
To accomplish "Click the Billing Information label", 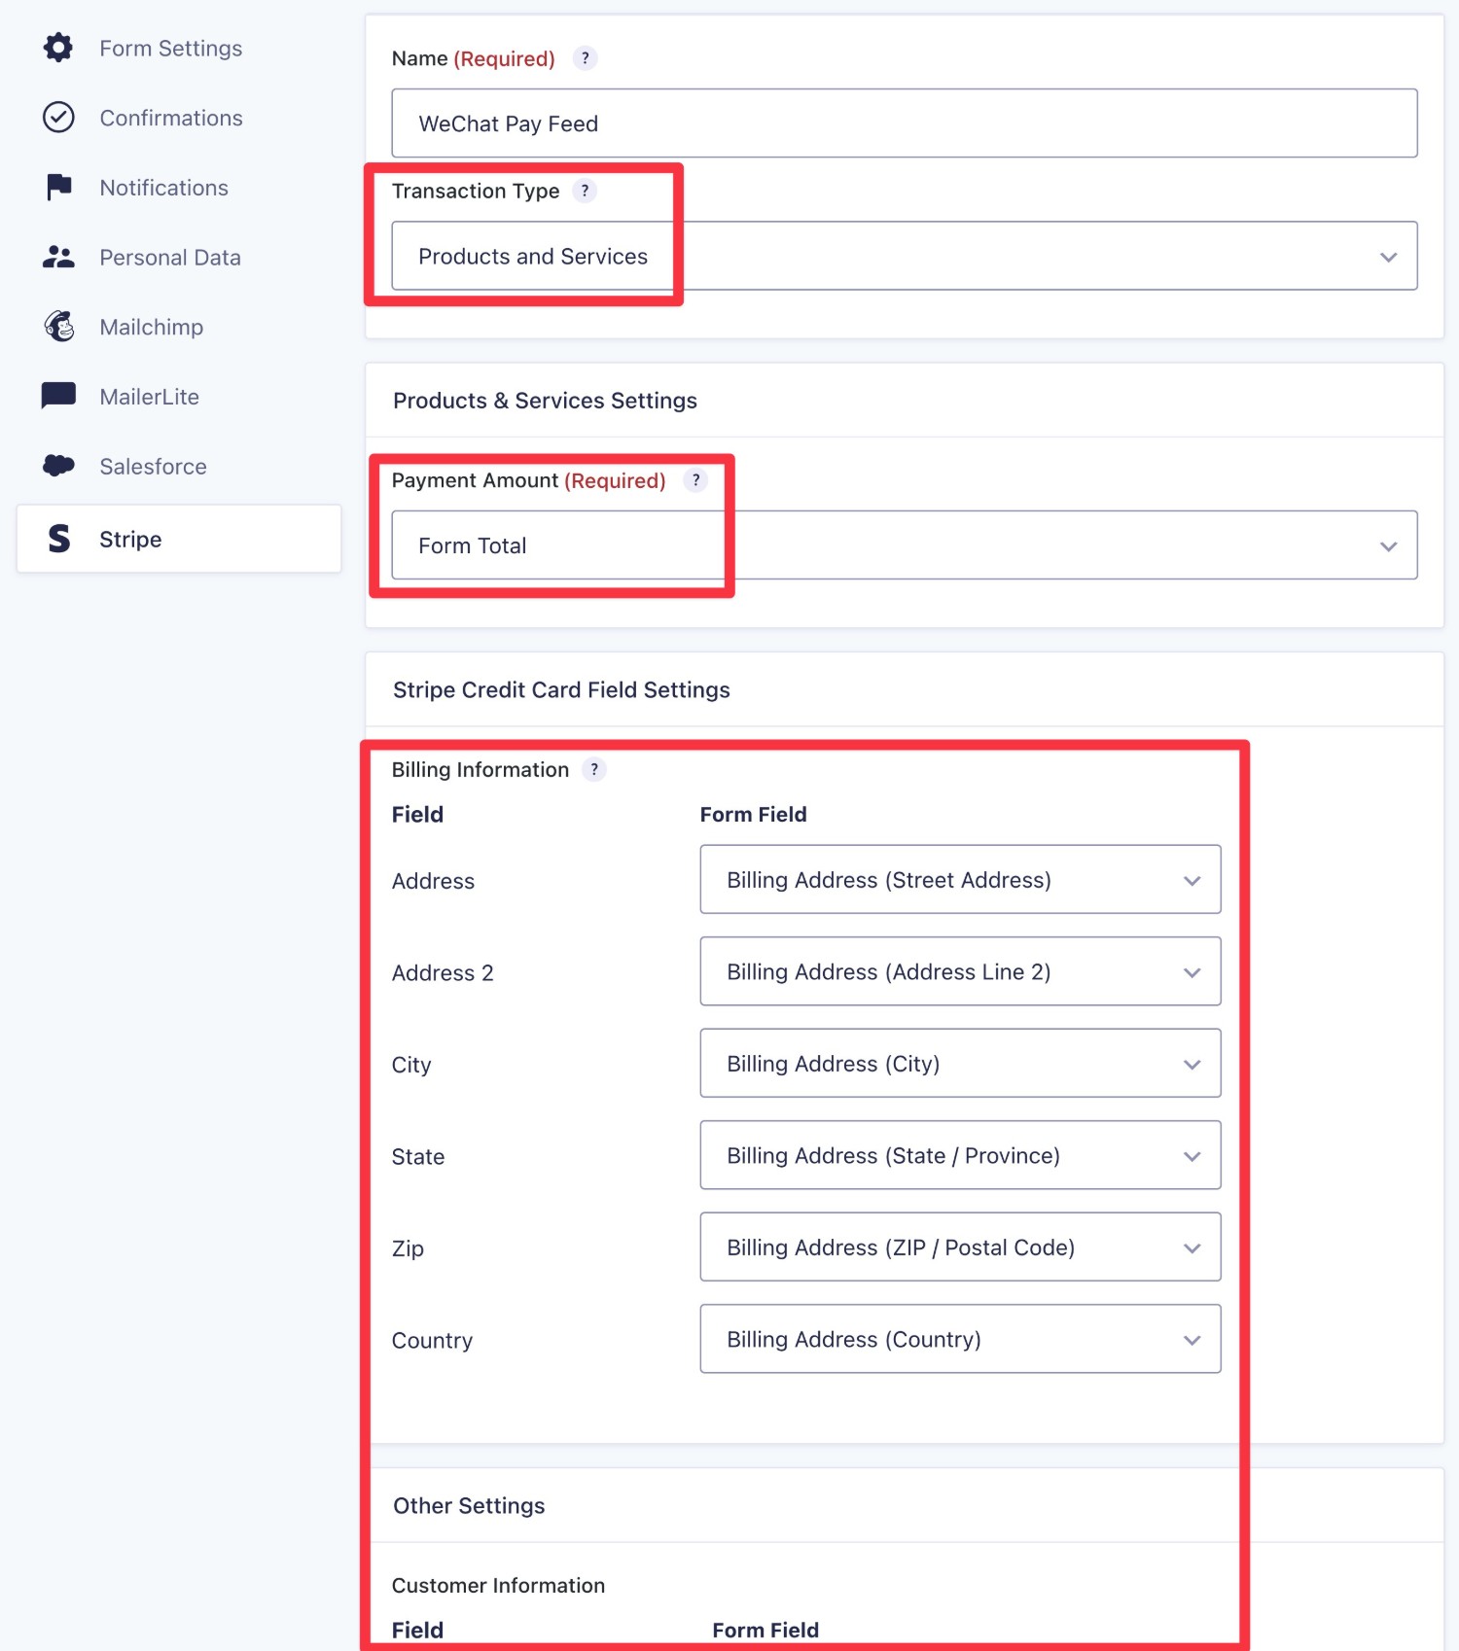I will pos(480,769).
